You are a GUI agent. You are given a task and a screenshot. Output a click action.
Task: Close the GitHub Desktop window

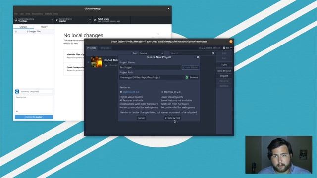point(168,9)
